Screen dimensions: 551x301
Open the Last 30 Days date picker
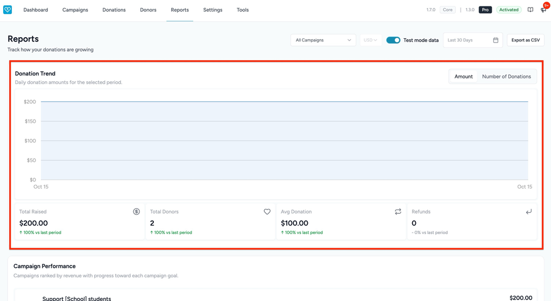[x=472, y=40]
